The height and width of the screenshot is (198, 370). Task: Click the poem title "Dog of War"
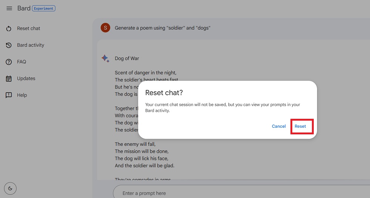tap(127, 58)
